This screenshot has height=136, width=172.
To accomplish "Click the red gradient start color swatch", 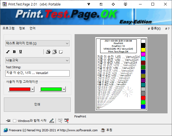I will (20, 89).
